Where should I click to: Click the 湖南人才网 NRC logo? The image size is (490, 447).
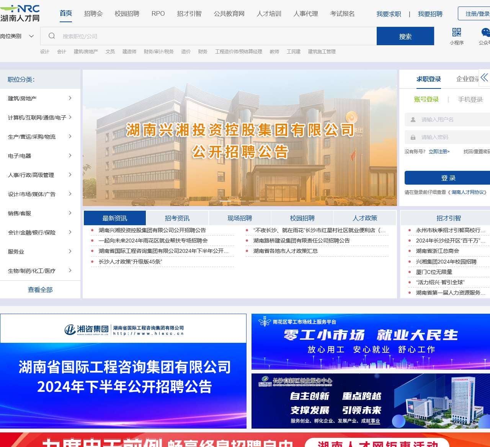click(x=20, y=13)
